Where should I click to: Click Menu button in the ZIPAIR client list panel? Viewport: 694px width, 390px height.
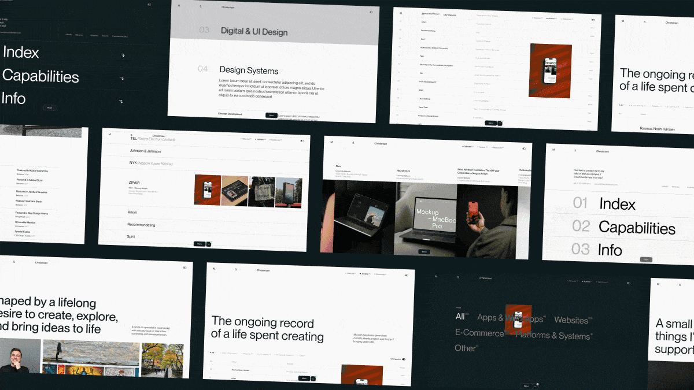click(200, 244)
